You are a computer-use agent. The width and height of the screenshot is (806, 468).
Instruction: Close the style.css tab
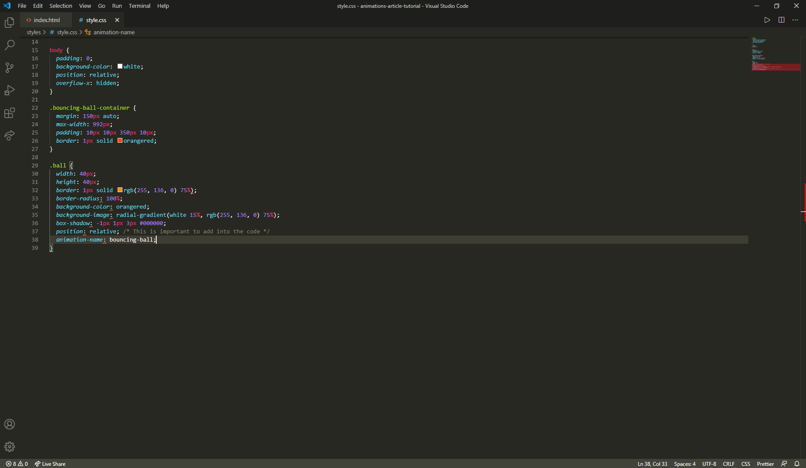117,20
